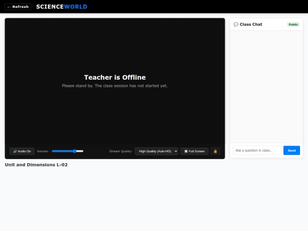
Task: Click the lock icon in player controls
Action: coord(215,151)
